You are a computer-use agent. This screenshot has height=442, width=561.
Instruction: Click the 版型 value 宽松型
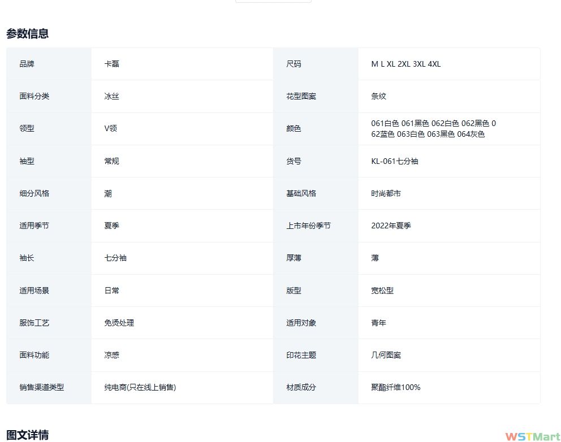tap(382, 291)
